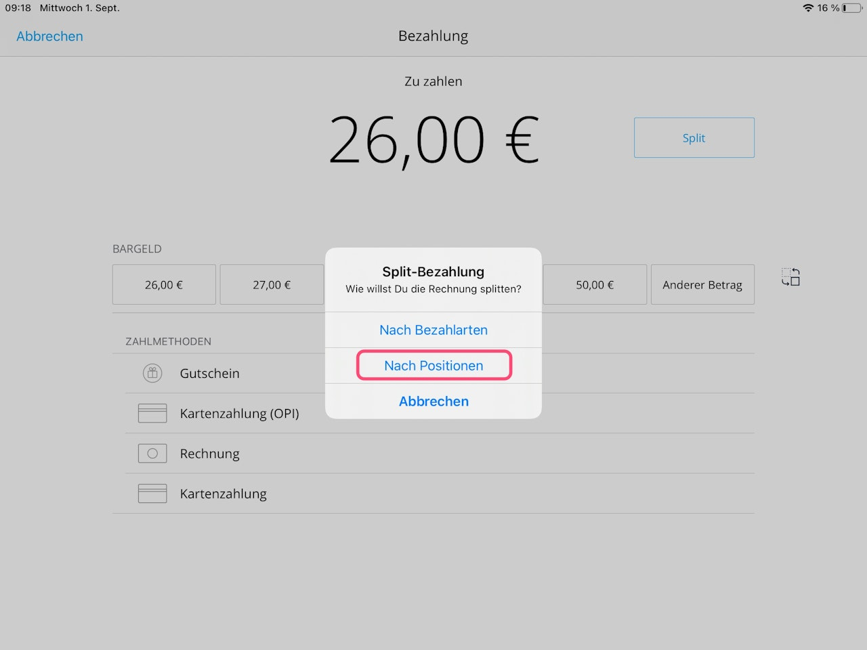Select the 50,00 € cash amount
This screenshot has width=867, height=650.
595,285
